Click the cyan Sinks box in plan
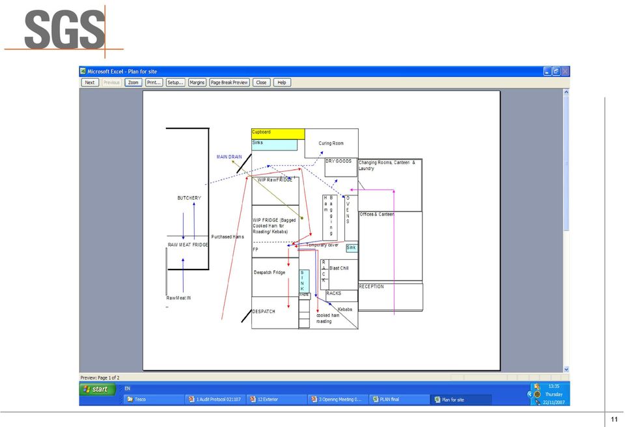Image resolution: width=625 pixels, height=427 pixels. point(274,145)
